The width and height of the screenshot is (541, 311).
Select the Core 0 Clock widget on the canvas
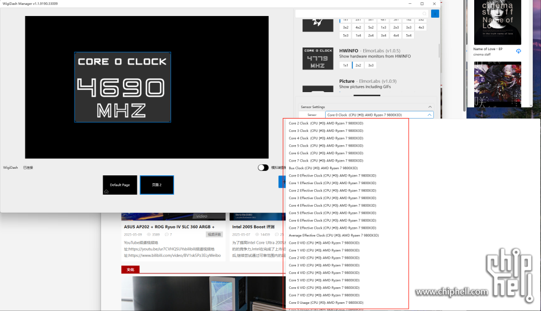[x=123, y=87]
